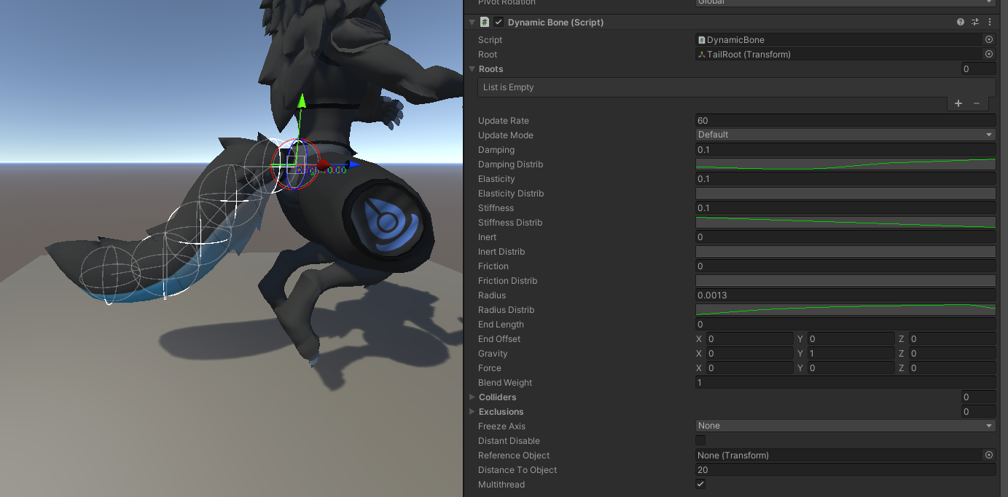1008x497 pixels.
Task: Uncheck the Multithread option
Action: (700, 485)
